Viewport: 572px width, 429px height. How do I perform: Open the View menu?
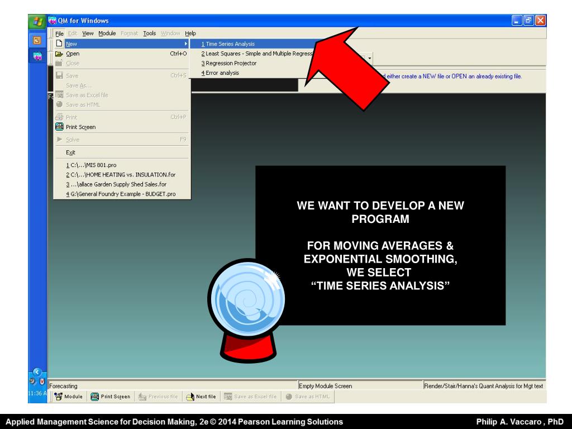coord(88,34)
